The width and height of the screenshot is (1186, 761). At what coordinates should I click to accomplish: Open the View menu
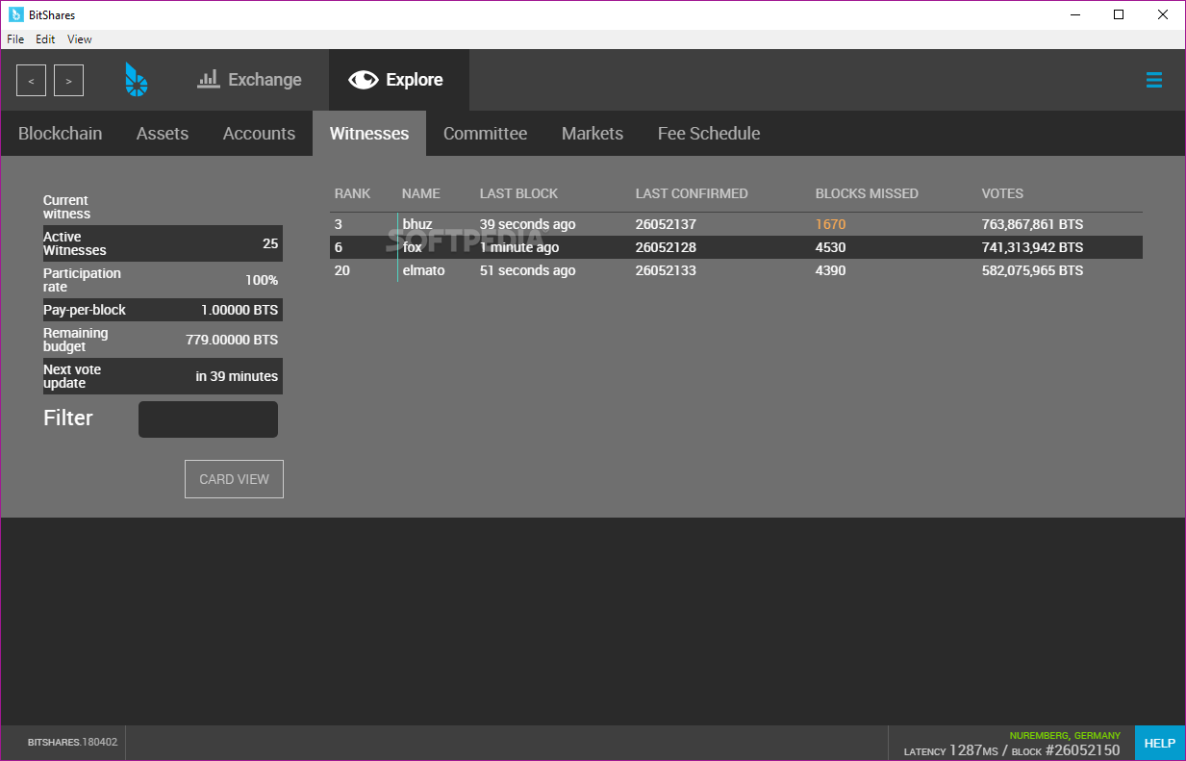tap(80, 39)
